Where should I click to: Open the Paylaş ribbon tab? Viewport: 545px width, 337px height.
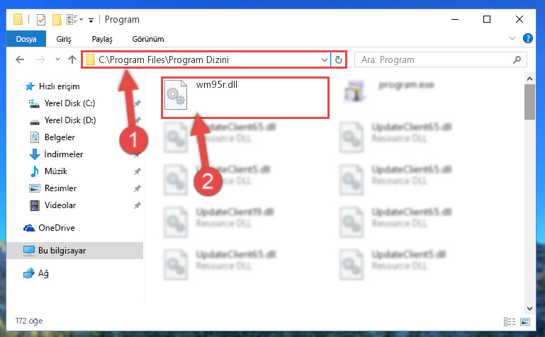(x=102, y=39)
